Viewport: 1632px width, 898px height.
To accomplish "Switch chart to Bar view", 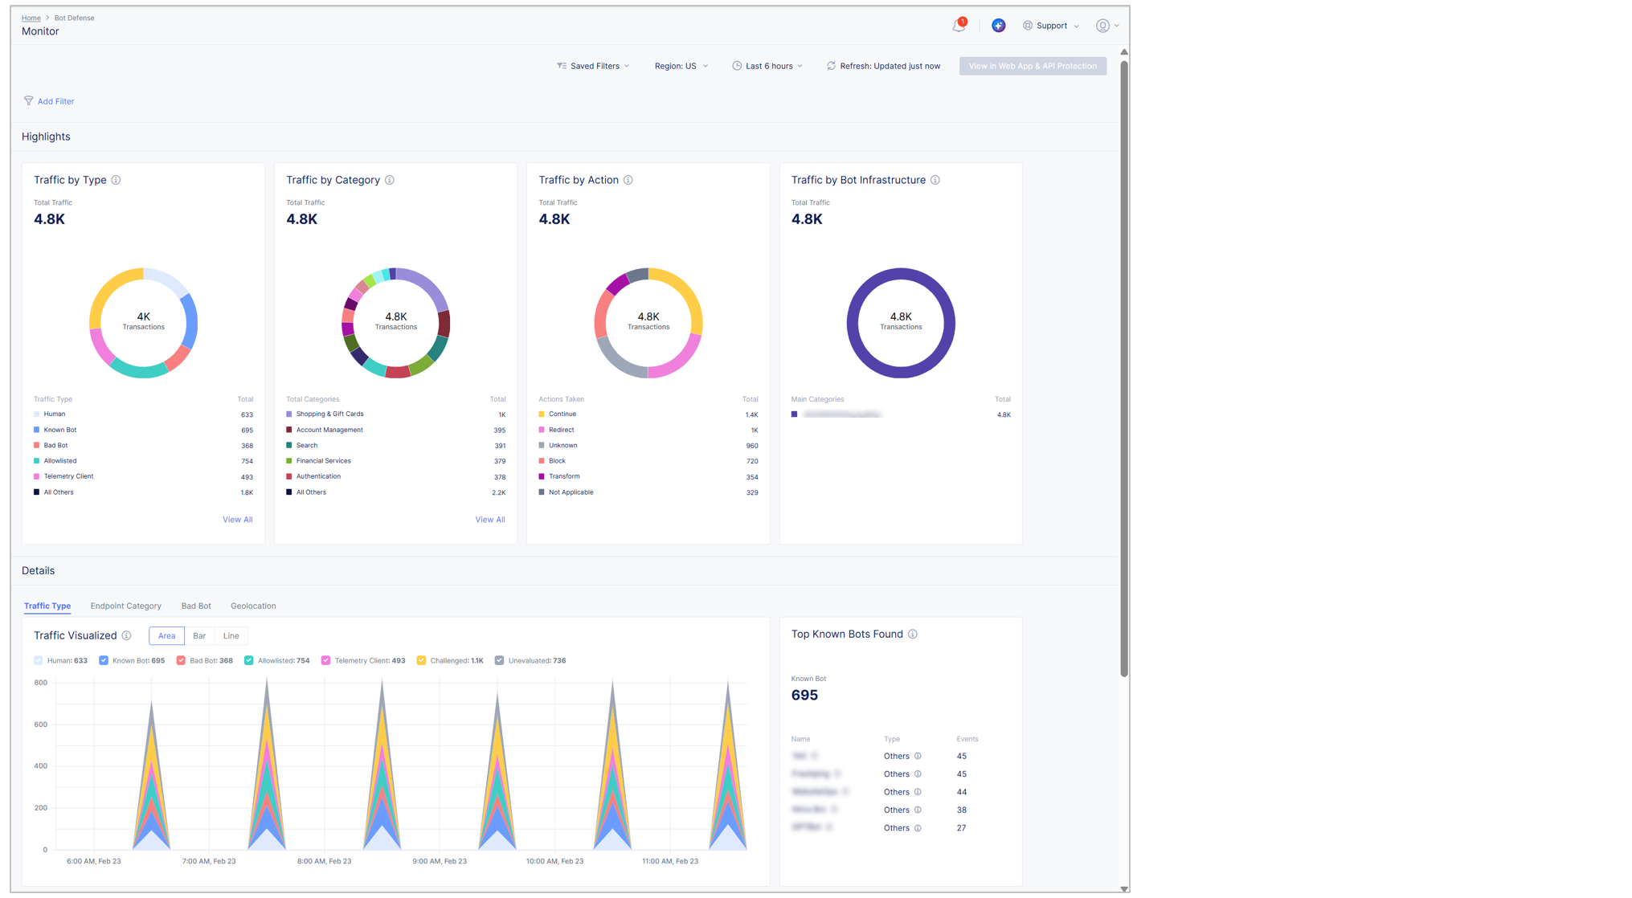I will pyautogui.click(x=199, y=635).
